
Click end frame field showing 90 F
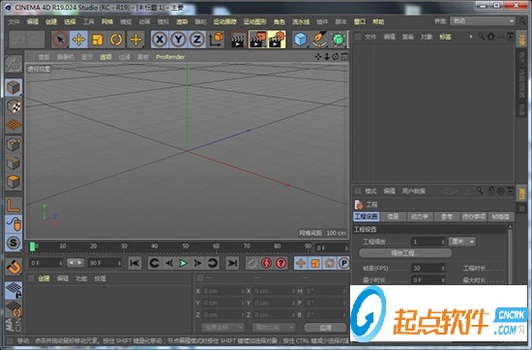click(x=104, y=263)
